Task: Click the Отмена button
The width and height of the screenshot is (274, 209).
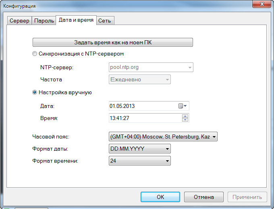Action: [x=204, y=197]
